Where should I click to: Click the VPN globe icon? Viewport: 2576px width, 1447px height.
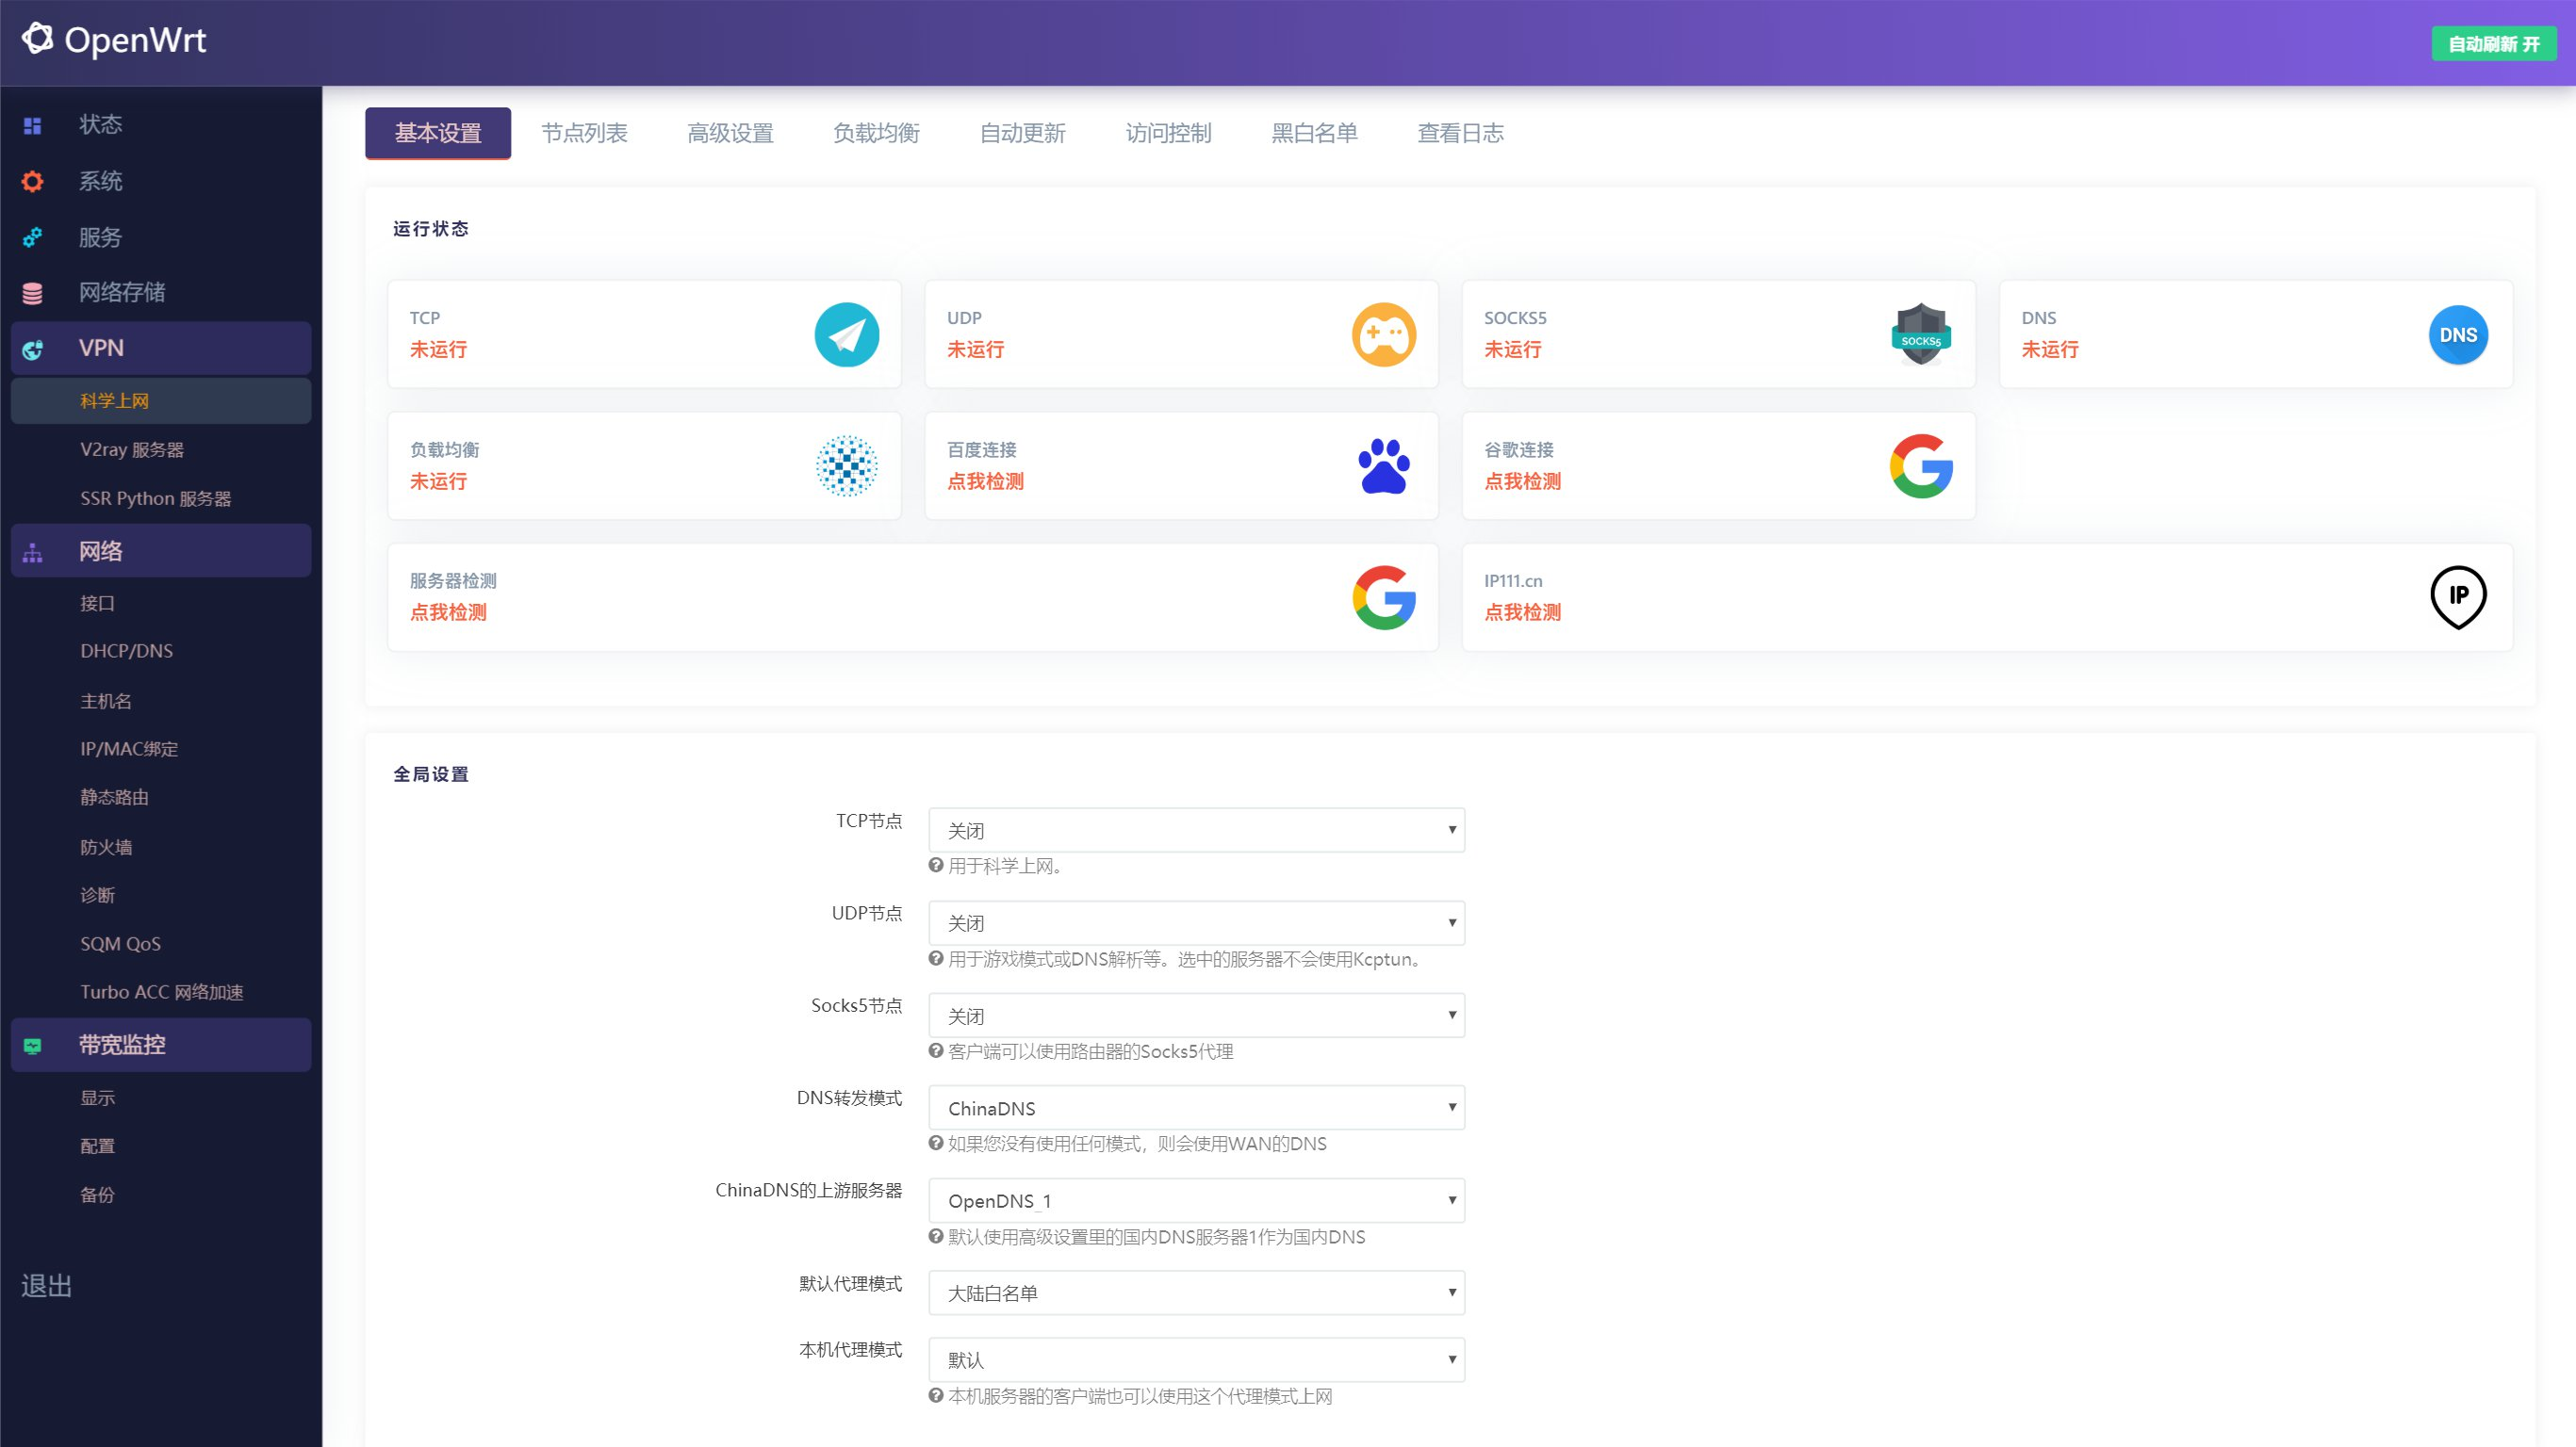click(x=33, y=349)
